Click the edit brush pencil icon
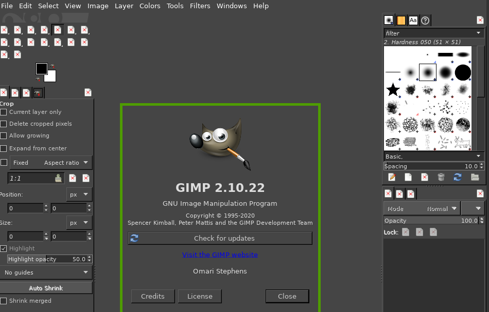489x312 pixels. click(392, 177)
